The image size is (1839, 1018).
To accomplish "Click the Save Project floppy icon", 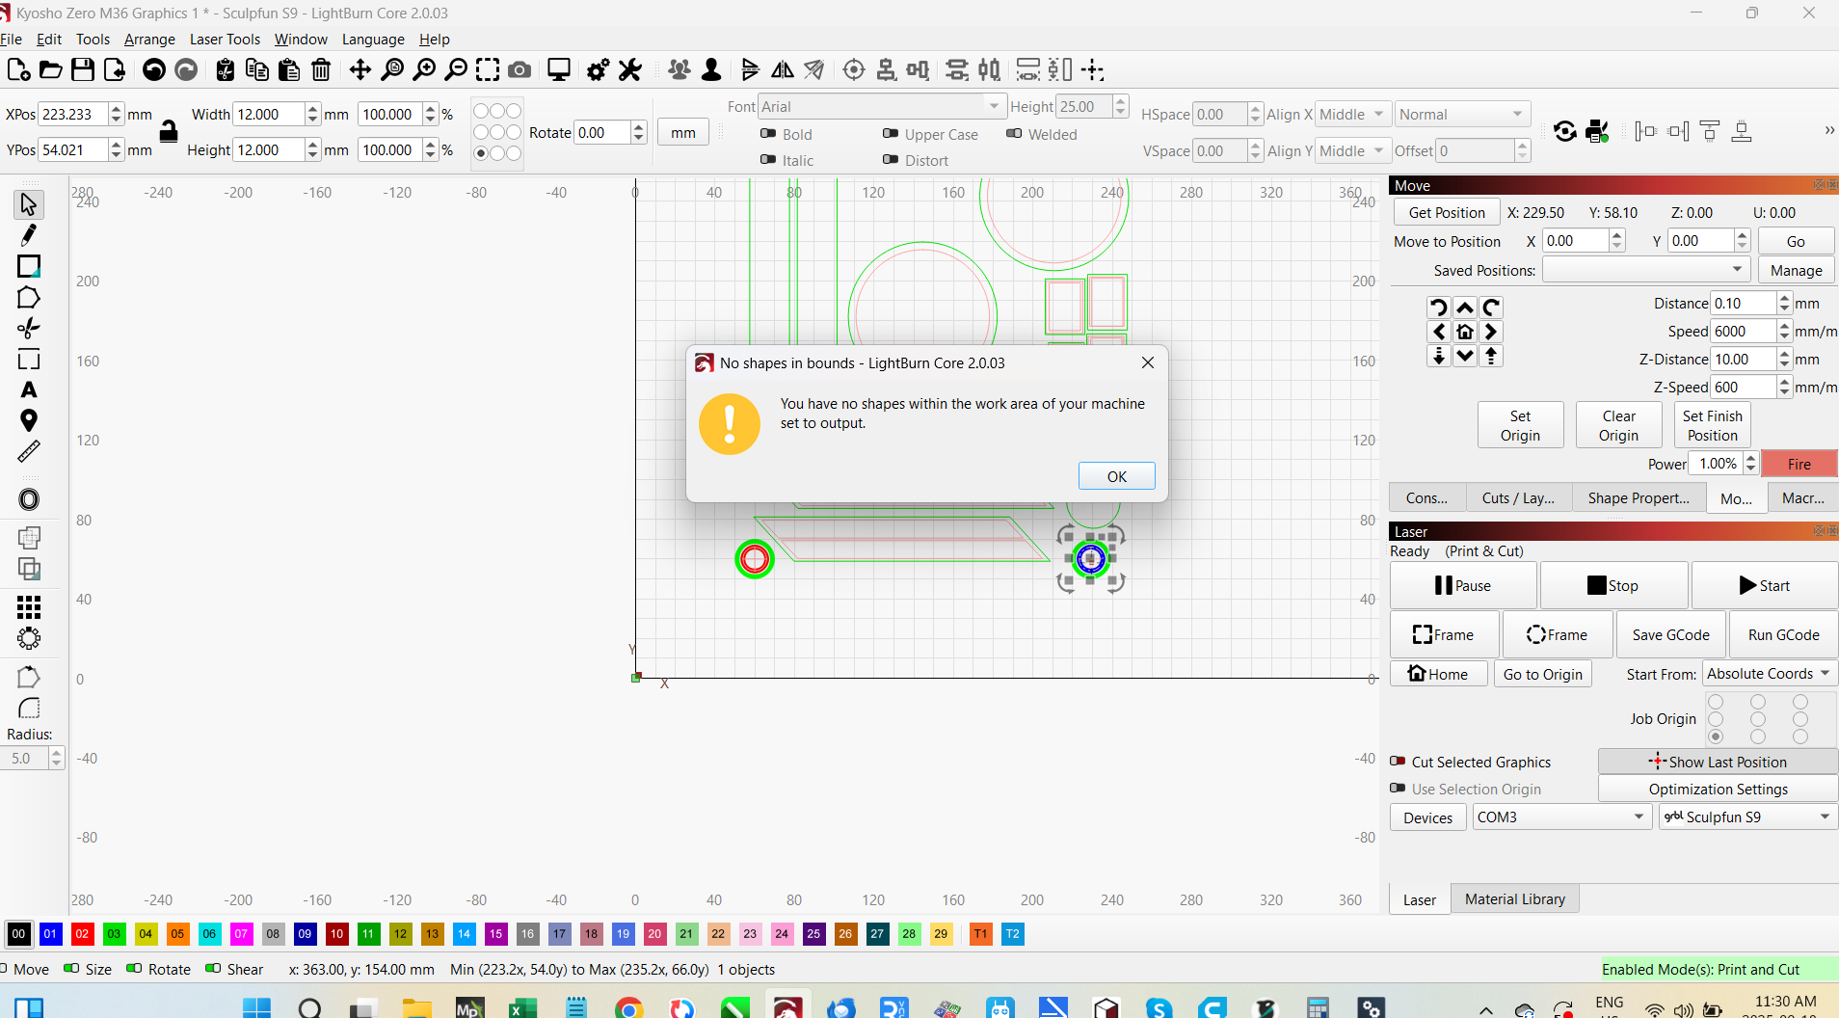I will (x=83, y=69).
